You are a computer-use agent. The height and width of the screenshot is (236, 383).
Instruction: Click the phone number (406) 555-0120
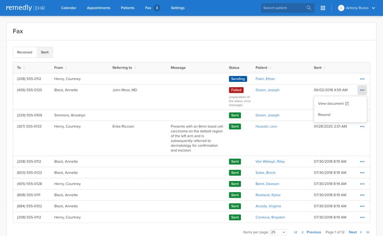tap(30, 90)
